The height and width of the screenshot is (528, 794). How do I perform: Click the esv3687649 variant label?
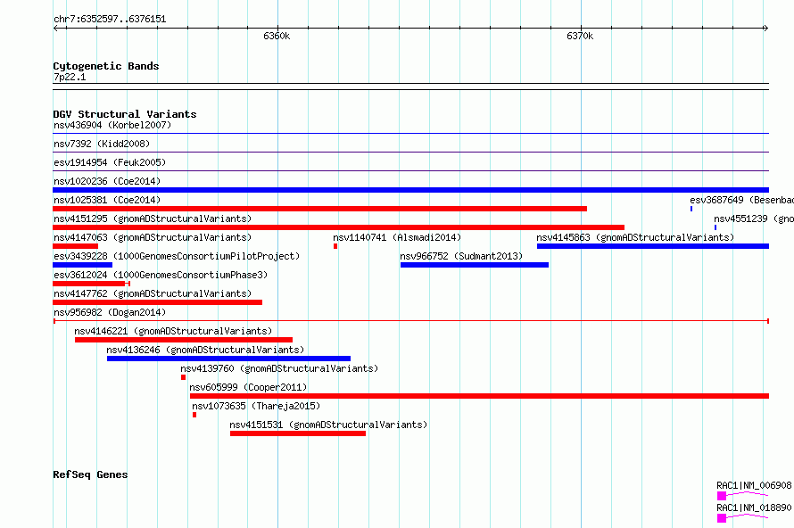(x=742, y=200)
